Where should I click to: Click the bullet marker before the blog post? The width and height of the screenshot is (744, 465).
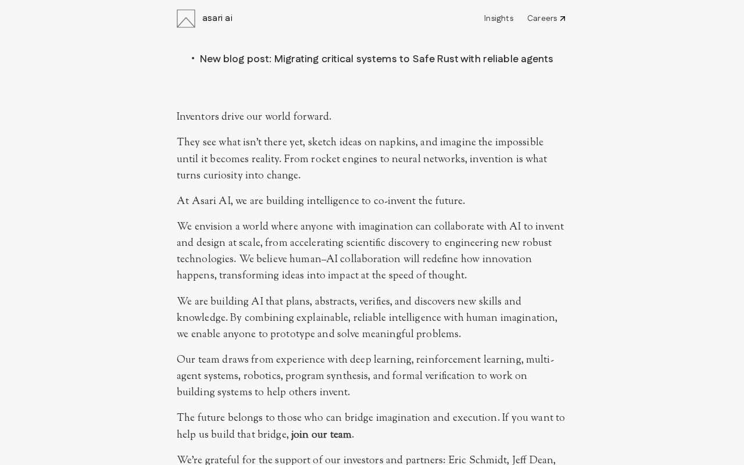click(193, 59)
